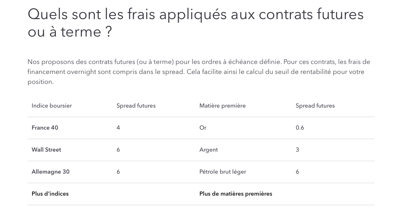Click the Argent spread value 3
Screen dimensions: 398x211
(x=297, y=150)
